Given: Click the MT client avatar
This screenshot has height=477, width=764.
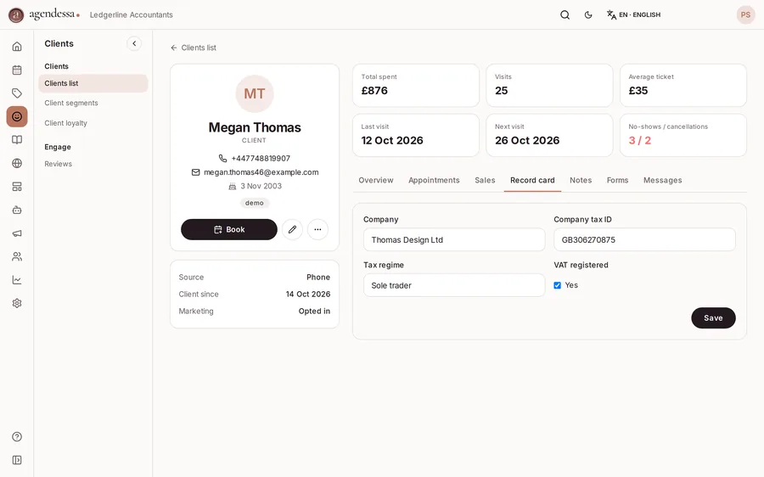Looking at the screenshot, I should tap(255, 93).
